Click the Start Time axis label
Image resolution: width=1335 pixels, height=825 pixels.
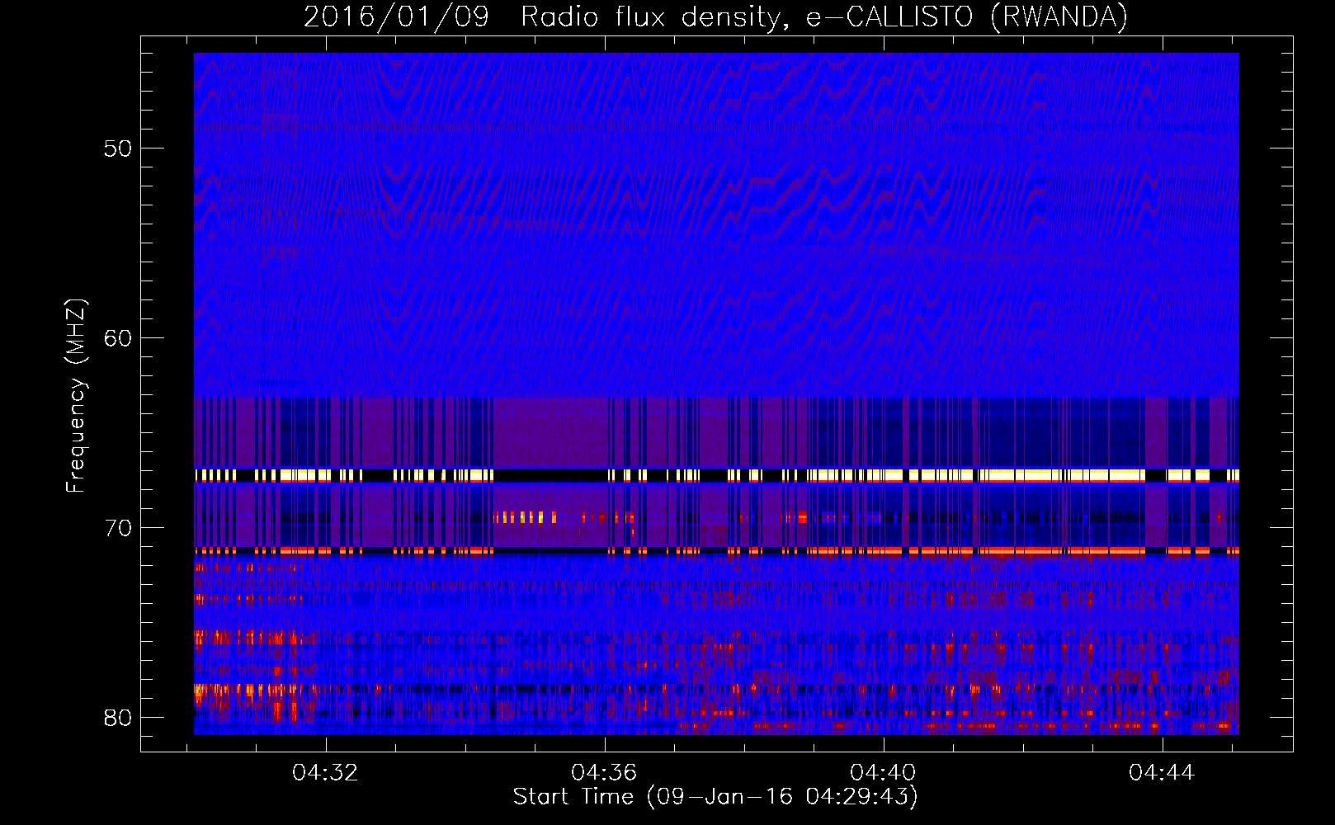(x=715, y=797)
